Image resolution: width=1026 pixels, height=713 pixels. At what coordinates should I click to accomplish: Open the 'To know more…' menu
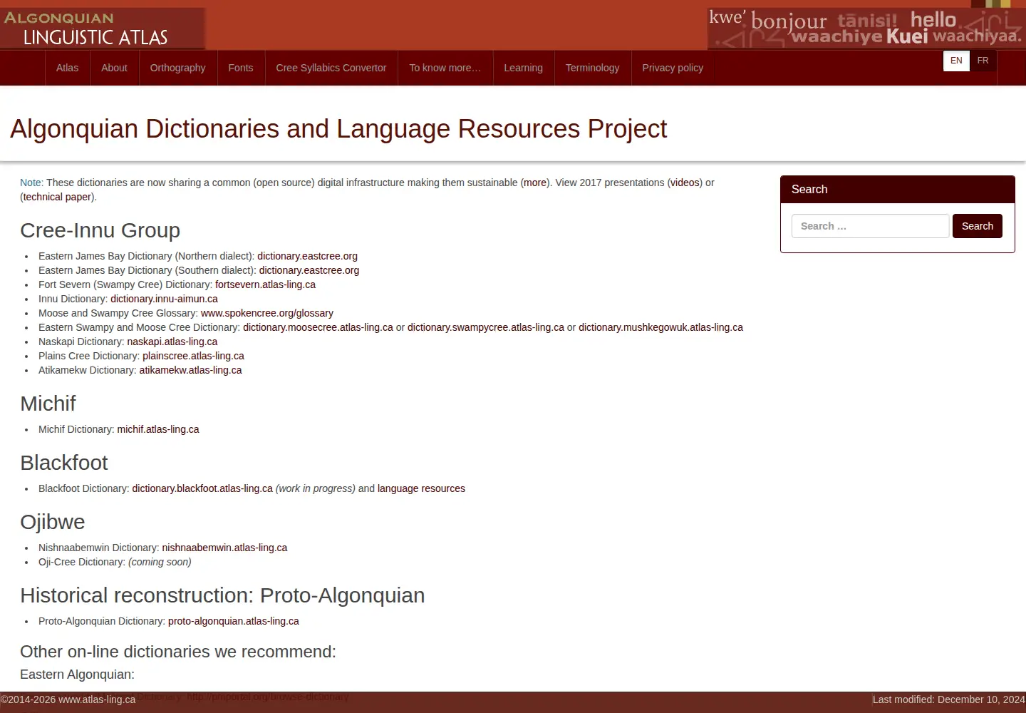click(445, 68)
